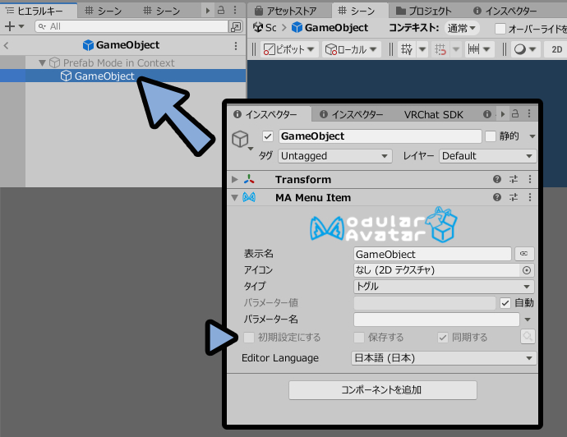This screenshot has width=567, height=437.
Task: Click the 表示名 text field
Action: coord(432,254)
